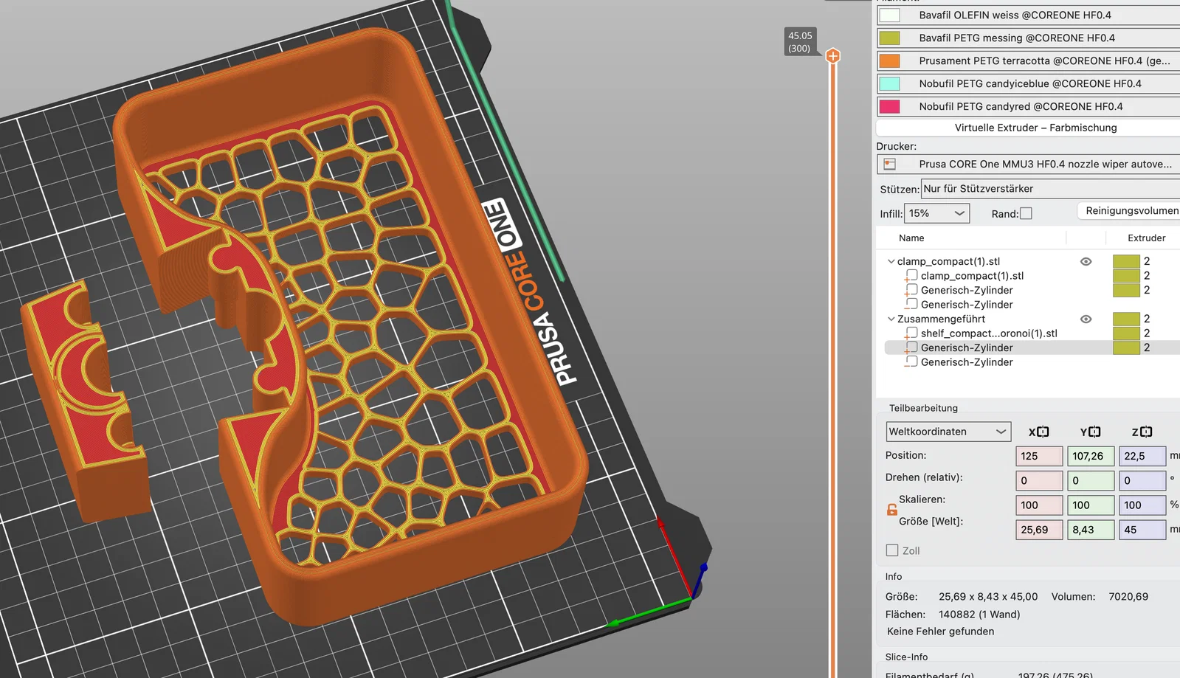Viewport: 1180px width, 678px height.
Task: Click the selected Generisch-Zylinder part icon
Action: pos(911,347)
